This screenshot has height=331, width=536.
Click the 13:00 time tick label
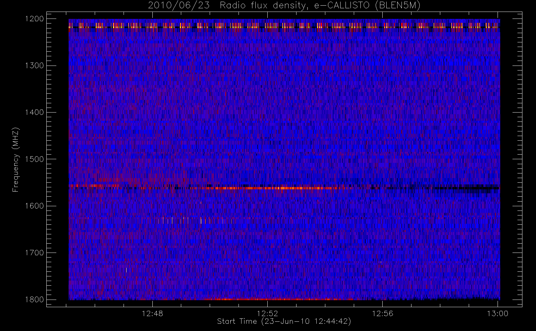(498, 313)
